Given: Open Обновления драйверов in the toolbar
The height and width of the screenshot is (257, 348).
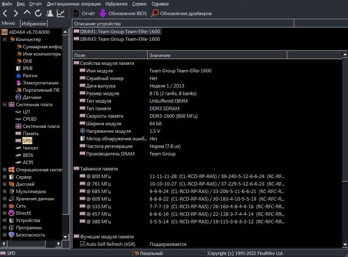Looking at the screenshot, I should (181, 13).
